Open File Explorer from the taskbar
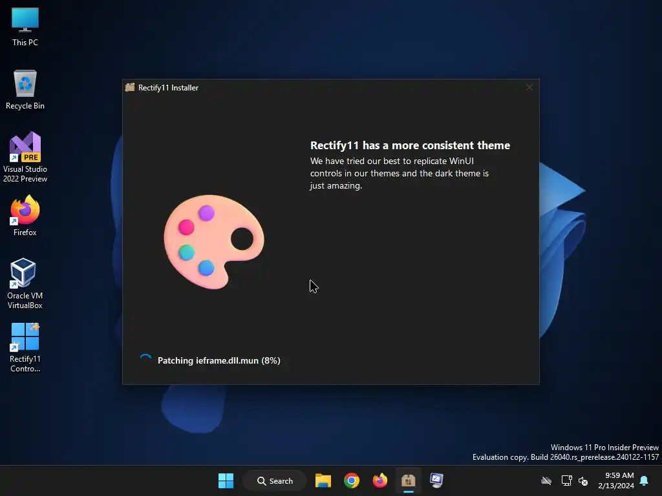Image resolution: width=662 pixels, height=496 pixels. click(x=323, y=480)
